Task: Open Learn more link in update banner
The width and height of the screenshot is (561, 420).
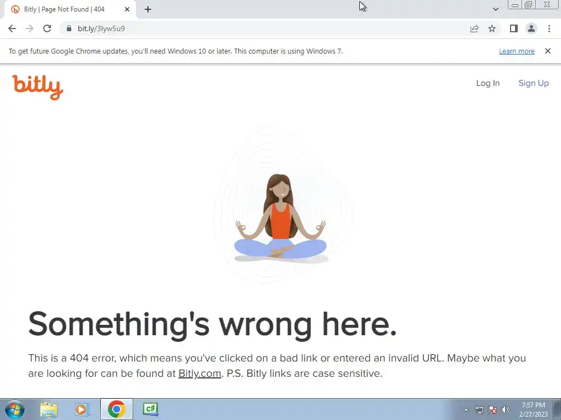Action: (x=517, y=51)
